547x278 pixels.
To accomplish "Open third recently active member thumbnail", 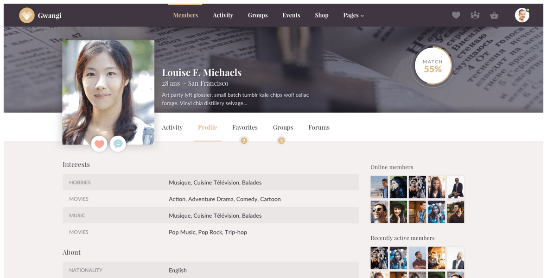I will [417, 258].
